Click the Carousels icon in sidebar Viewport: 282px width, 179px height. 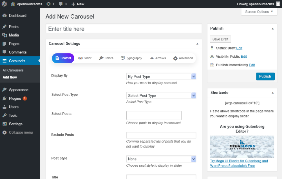(5, 61)
